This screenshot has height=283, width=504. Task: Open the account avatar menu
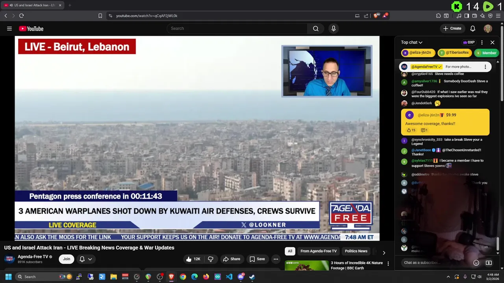488,28
